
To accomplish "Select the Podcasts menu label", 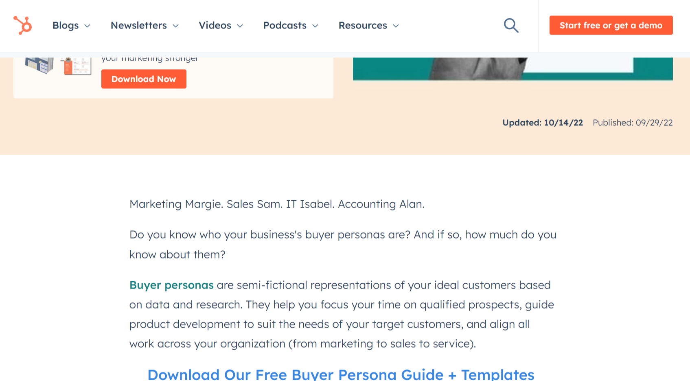I will [x=285, y=26].
